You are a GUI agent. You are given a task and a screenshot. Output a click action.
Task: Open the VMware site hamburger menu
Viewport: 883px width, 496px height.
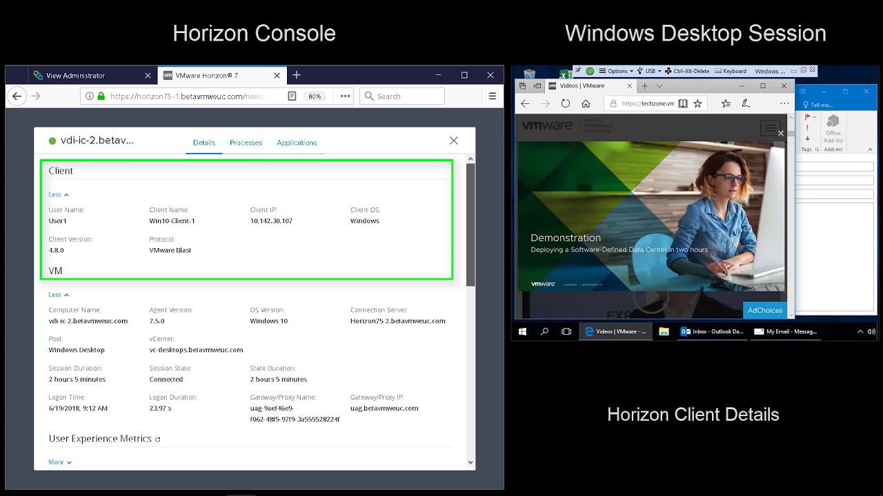[769, 127]
